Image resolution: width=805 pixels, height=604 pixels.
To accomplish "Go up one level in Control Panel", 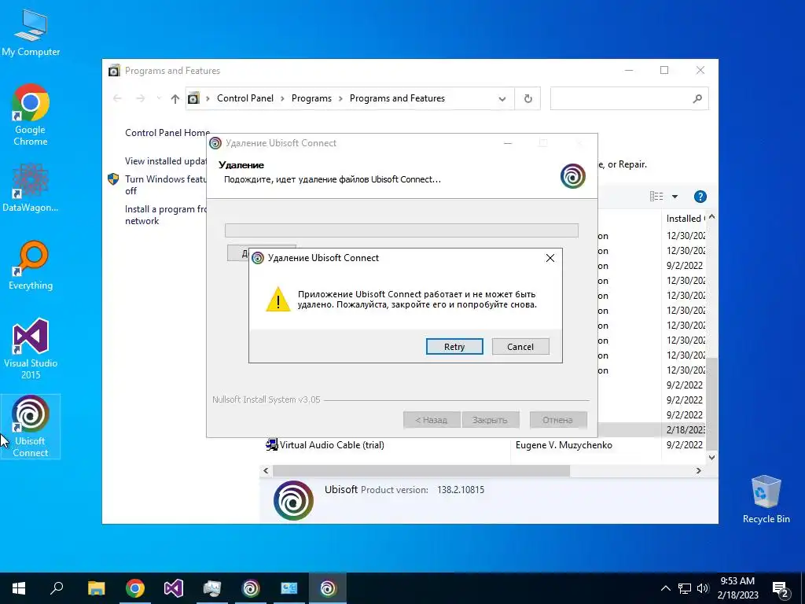I will tap(175, 98).
